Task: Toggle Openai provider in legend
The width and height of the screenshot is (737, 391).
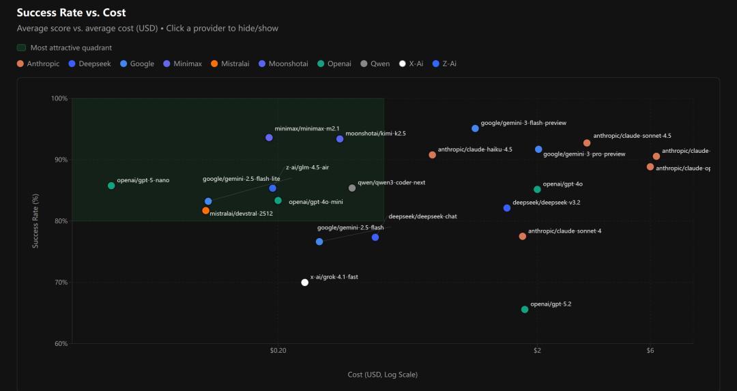Action: click(x=334, y=63)
